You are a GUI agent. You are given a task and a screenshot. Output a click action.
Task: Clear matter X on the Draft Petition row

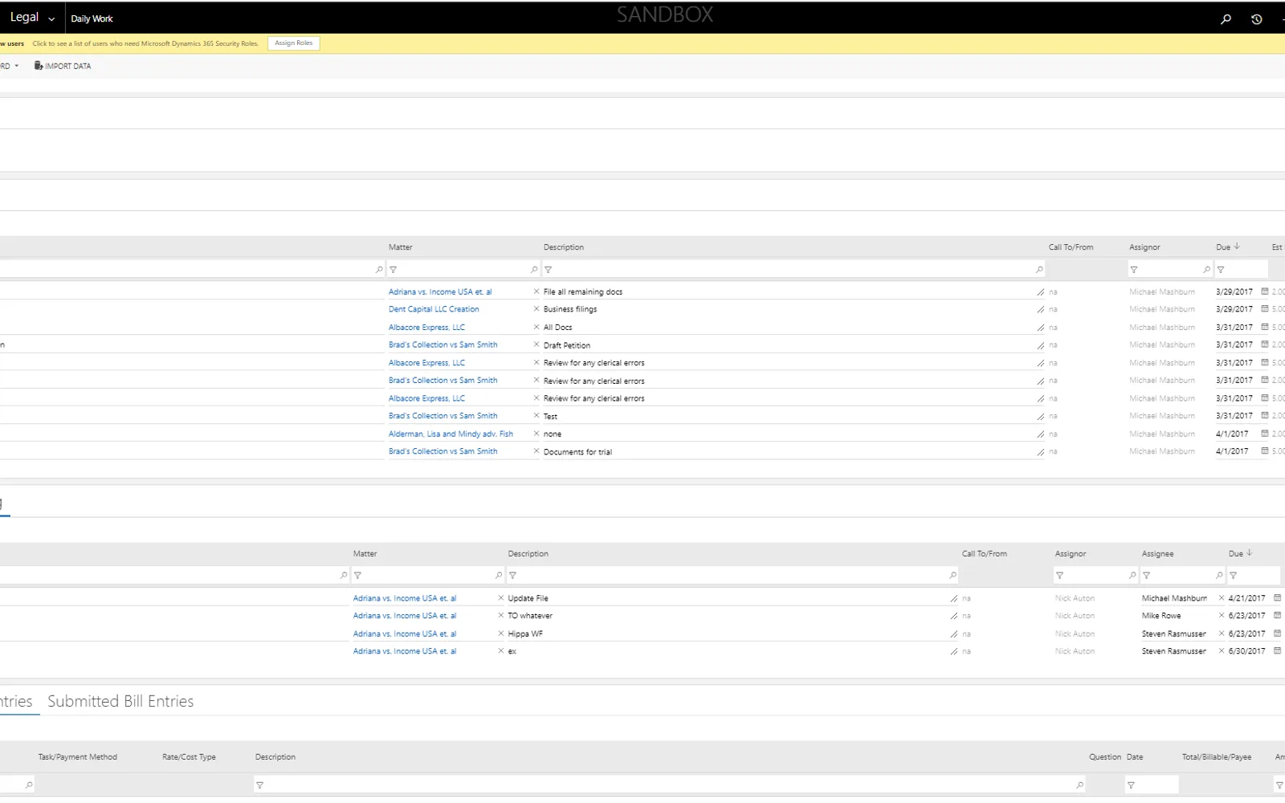[x=536, y=344]
